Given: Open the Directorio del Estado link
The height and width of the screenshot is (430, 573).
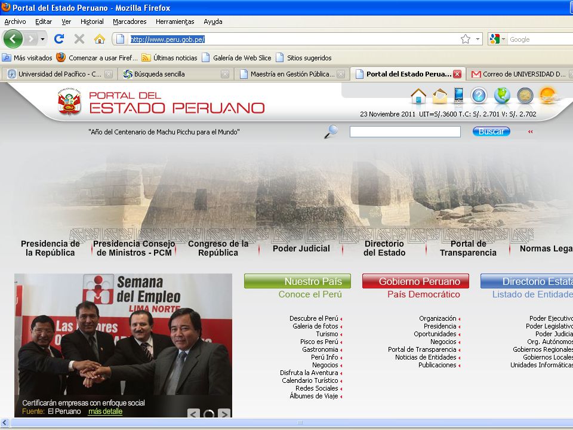Looking at the screenshot, I should [384, 248].
